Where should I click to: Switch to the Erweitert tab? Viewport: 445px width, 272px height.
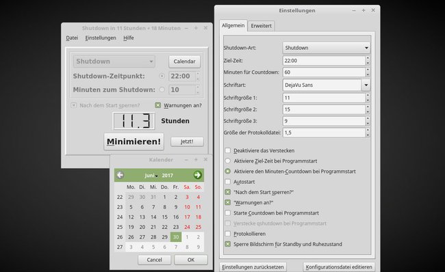261,26
